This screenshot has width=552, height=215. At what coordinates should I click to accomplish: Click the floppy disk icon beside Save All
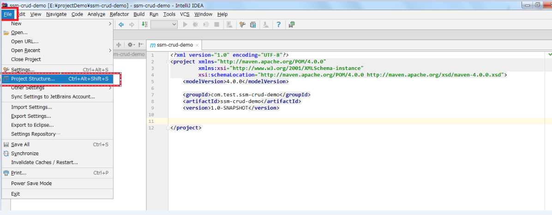pos(6,145)
